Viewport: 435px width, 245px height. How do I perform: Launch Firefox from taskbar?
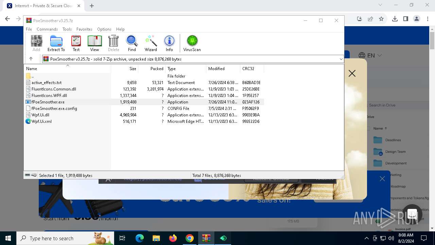coord(173,238)
